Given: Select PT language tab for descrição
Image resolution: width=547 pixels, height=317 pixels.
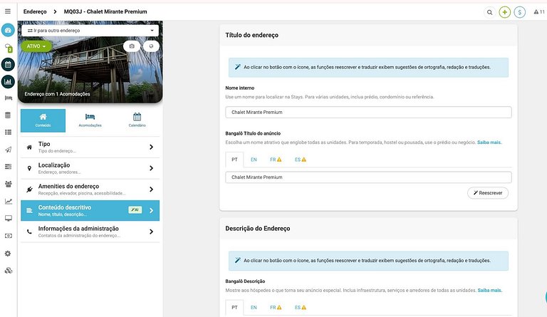Looking at the screenshot, I should (234, 308).
